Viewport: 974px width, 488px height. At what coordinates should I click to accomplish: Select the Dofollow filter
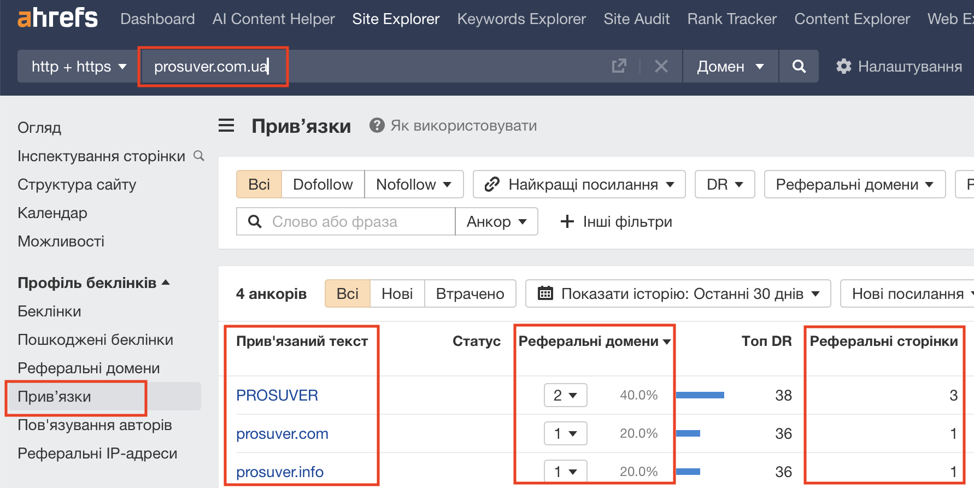tap(323, 184)
